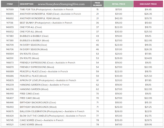Select FREE CAKE (Clear) description
This screenshot has height=128, width=164.
(29, 94)
